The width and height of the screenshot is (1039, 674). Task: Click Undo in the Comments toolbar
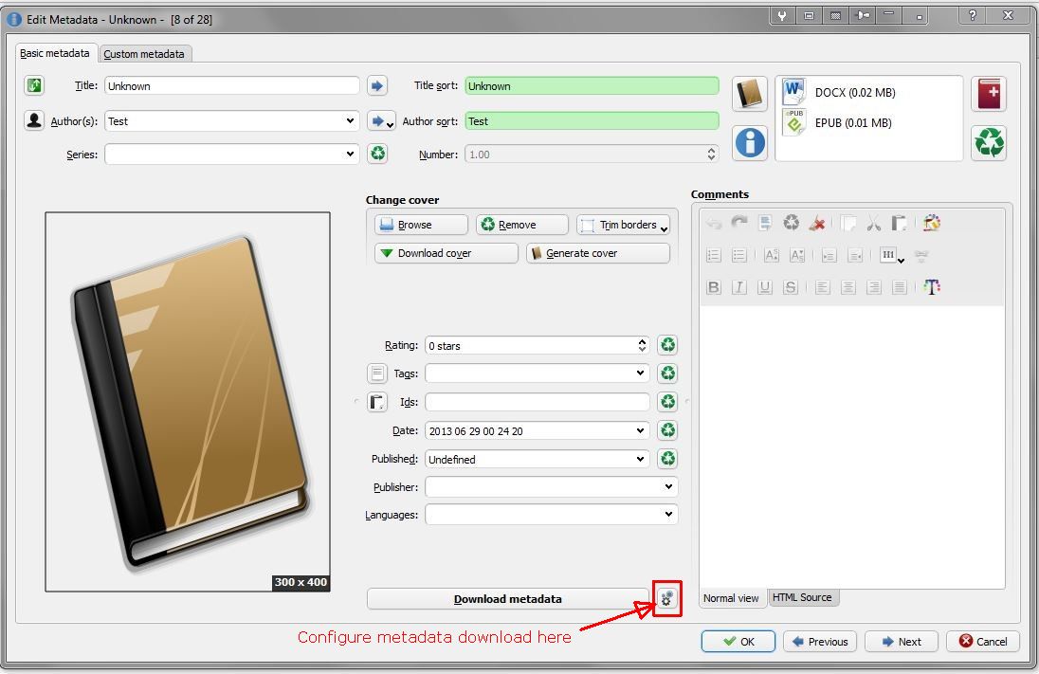tap(714, 224)
